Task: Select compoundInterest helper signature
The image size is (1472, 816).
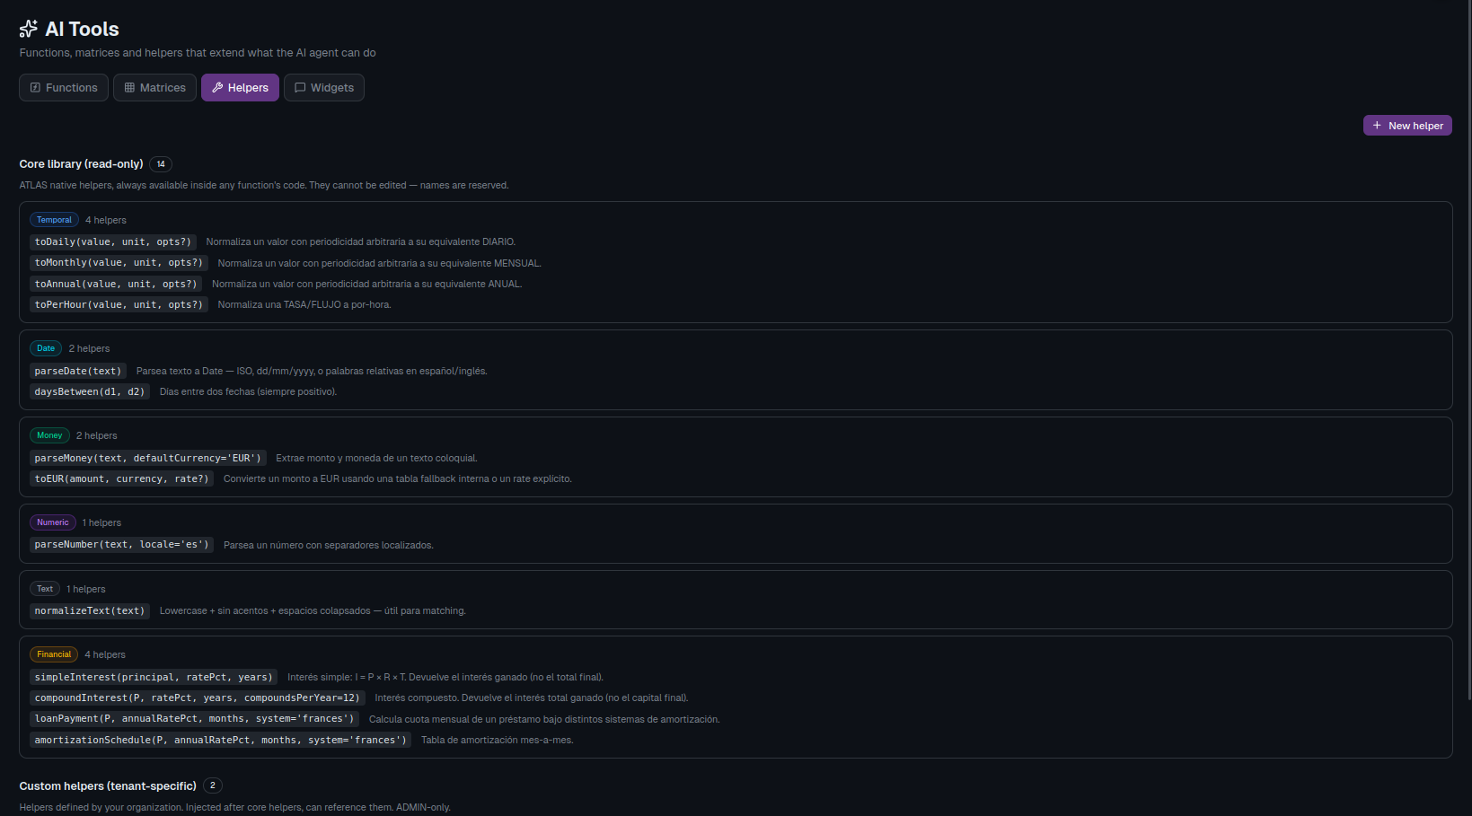Action: (198, 698)
